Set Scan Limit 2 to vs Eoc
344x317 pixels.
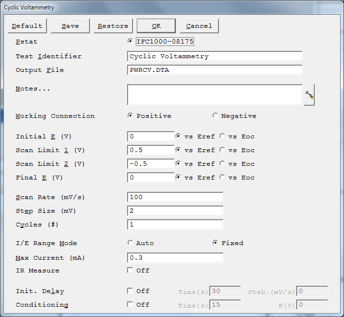pyautogui.click(x=222, y=163)
